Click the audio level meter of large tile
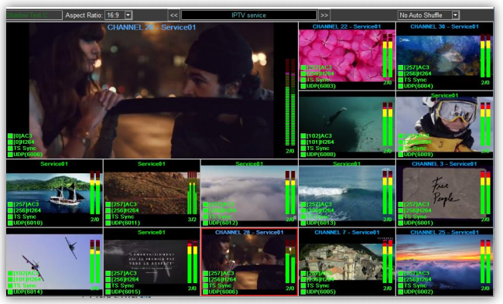Viewport: 503px width, 304px height. click(x=290, y=102)
